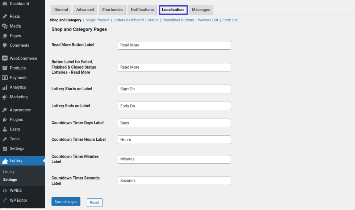Go to Single Product section link
Image resolution: width=355 pixels, height=210 pixels.
pos(97,20)
